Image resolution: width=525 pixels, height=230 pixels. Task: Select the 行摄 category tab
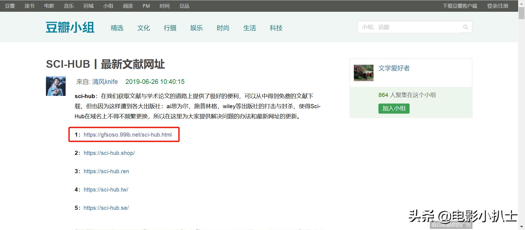[170, 28]
